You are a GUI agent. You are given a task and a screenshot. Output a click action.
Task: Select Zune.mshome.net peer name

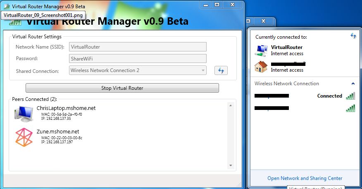[x=58, y=131]
